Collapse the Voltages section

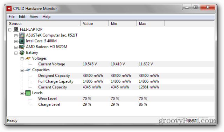click(22, 59)
